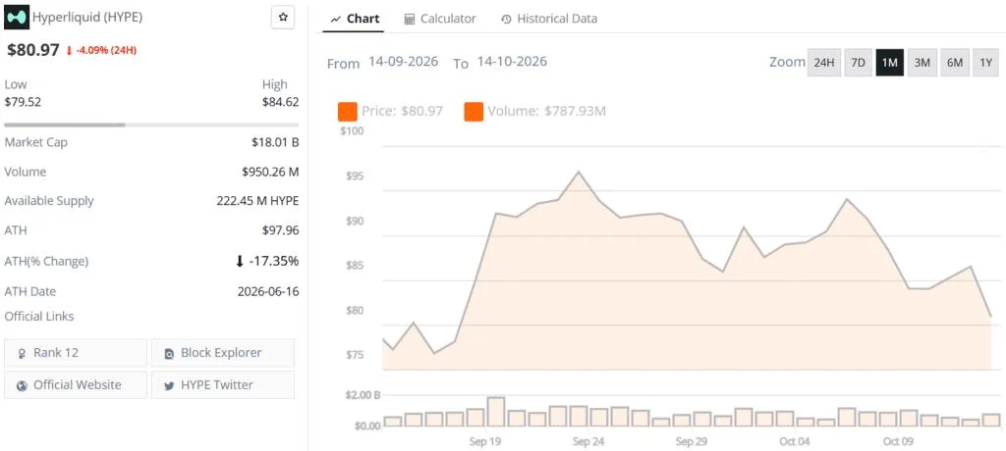The image size is (1006, 451).
Task: Click the Historical Data clock icon
Action: 506,20
